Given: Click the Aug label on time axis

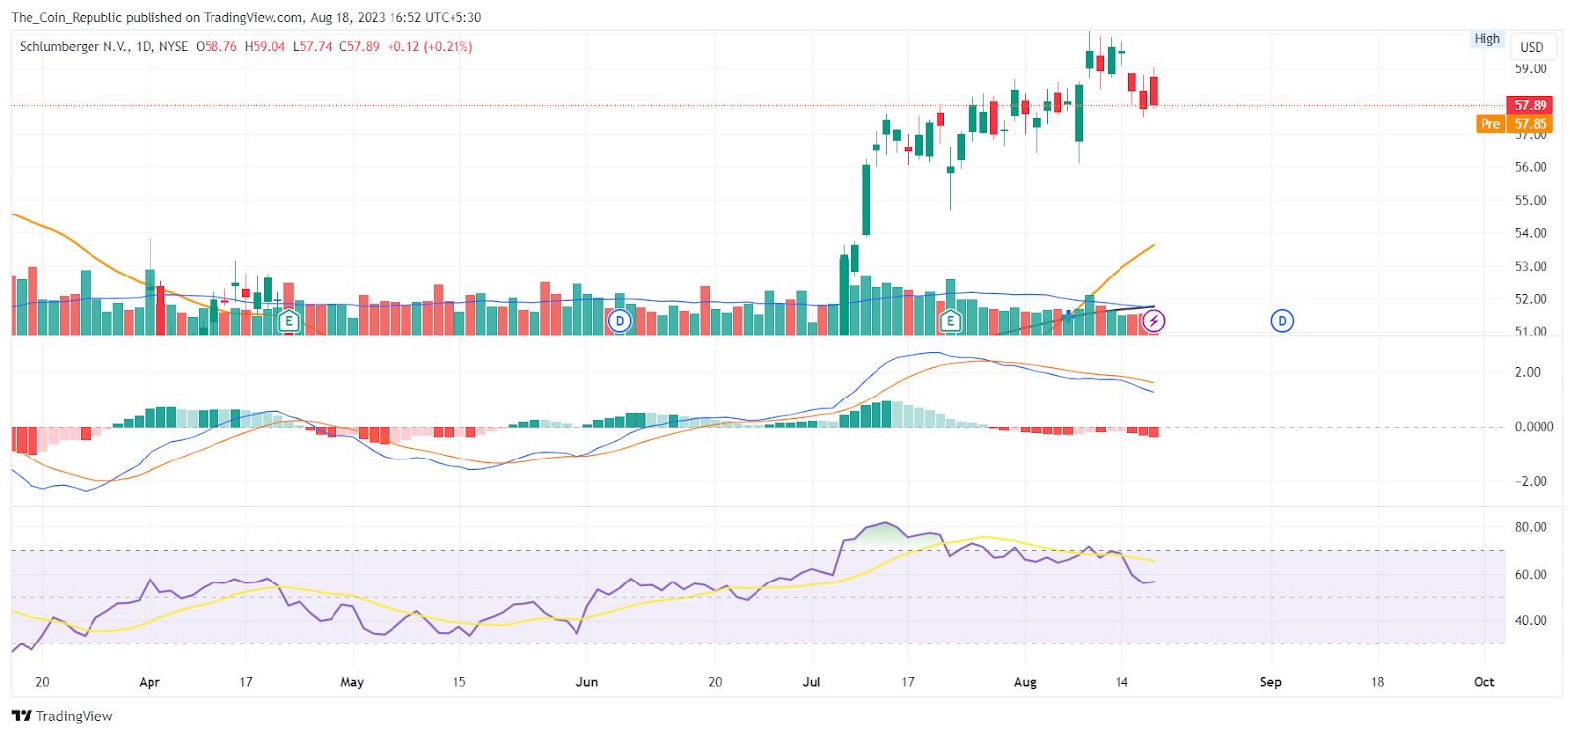Looking at the screenshot, I should (1025, 682).
